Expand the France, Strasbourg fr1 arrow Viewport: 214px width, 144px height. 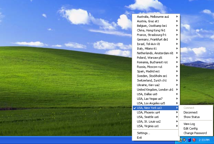(x=177, y=35)
